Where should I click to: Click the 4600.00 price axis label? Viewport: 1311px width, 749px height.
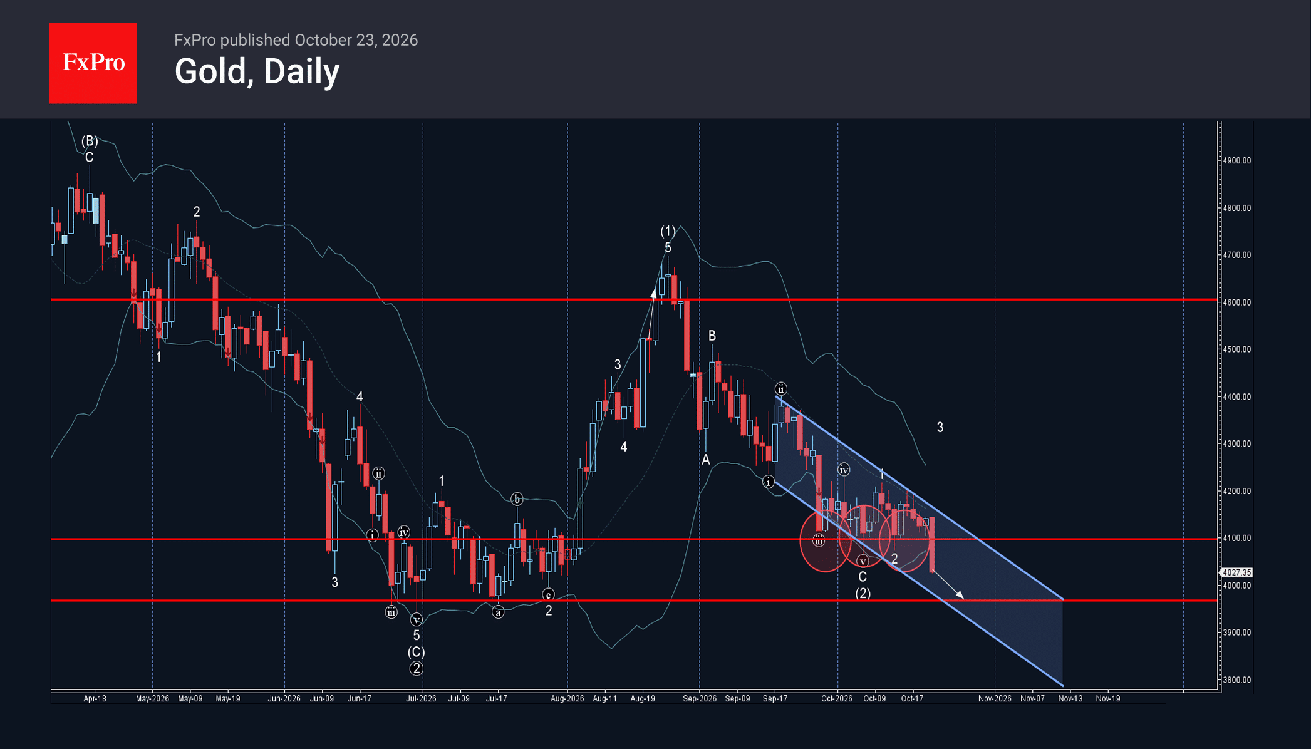click(x=1237, y=302)
